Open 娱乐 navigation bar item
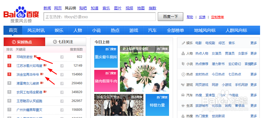 coord(59,30)
